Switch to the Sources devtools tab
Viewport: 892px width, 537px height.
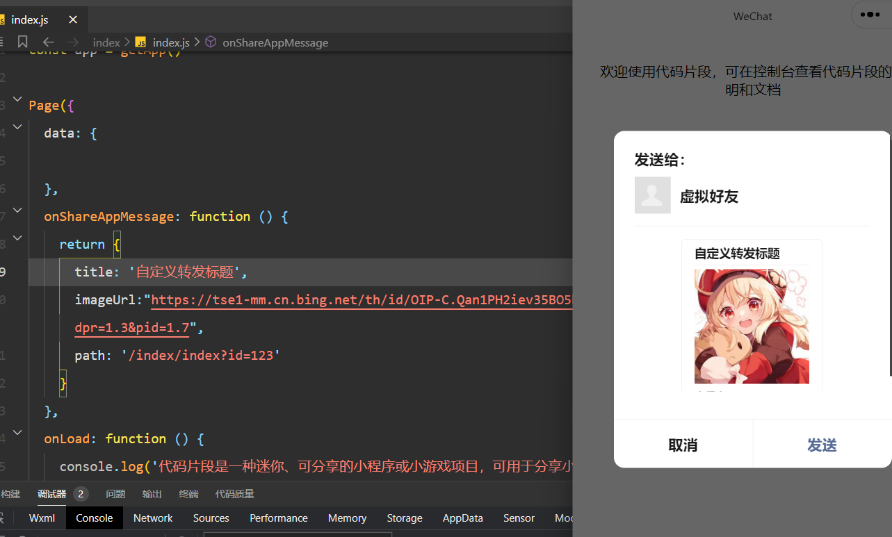click(x=211, y=518)
